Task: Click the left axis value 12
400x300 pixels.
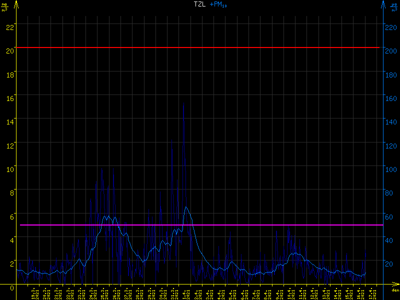Action: click(8, 145)
